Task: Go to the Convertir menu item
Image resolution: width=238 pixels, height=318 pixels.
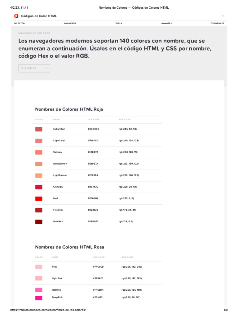Action: [x=70, y=23]
